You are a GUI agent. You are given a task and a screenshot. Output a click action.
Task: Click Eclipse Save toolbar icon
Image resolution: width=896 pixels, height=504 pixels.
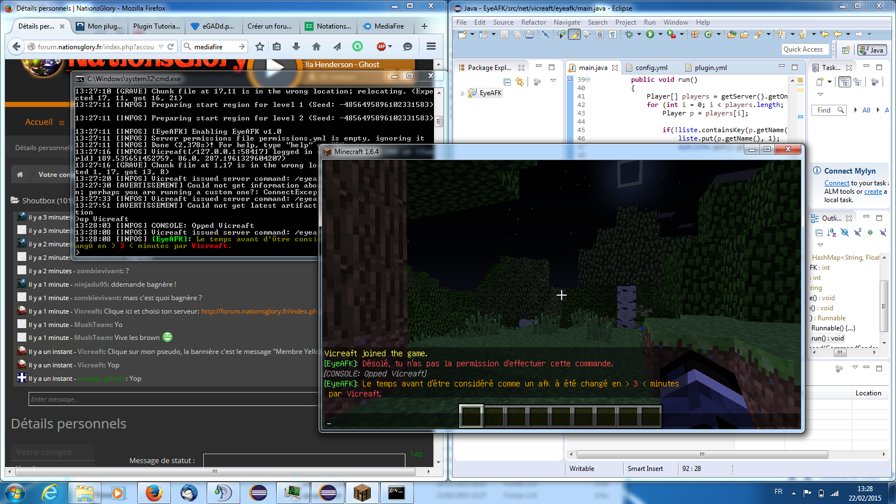click(504, 34)
